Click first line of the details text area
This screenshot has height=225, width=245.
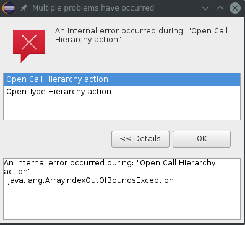pyautogui.click(x=110, y=163)
